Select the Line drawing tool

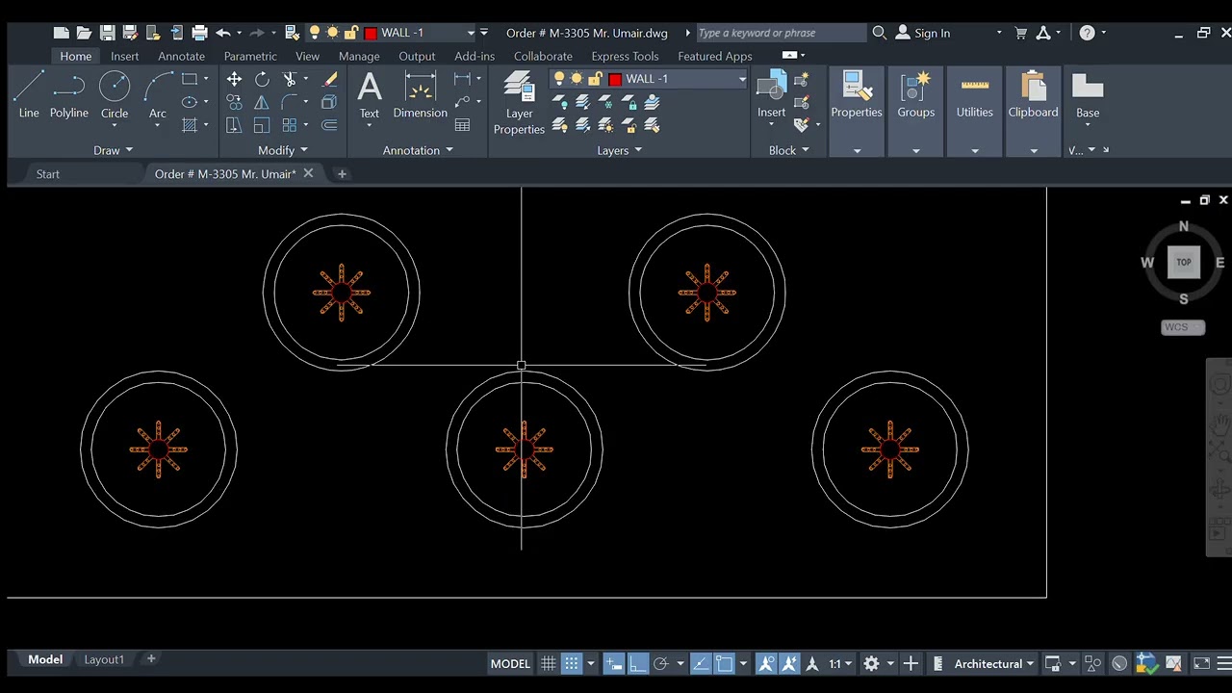pos(29,95)
